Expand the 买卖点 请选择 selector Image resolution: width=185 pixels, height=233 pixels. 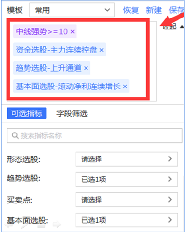click(127, 199)
